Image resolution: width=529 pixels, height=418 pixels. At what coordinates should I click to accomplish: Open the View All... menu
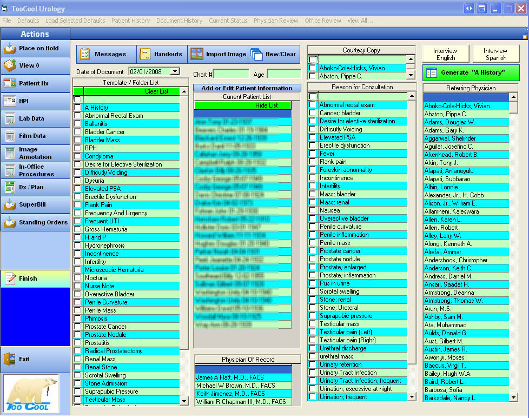pyautogui.click(x=360, y=21)
